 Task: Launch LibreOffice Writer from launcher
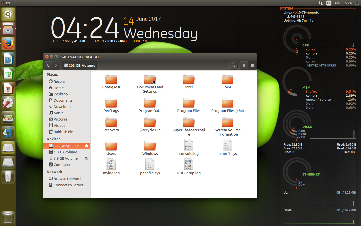8,59
